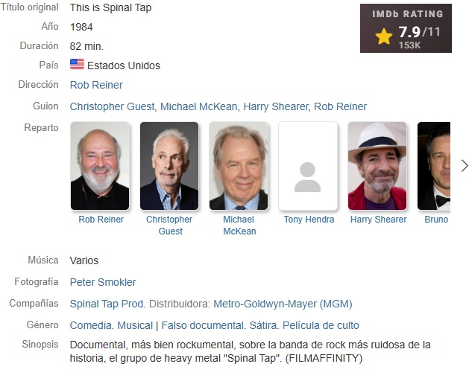Click the Tony Hendra name link
469x390 pixels.
309,220
